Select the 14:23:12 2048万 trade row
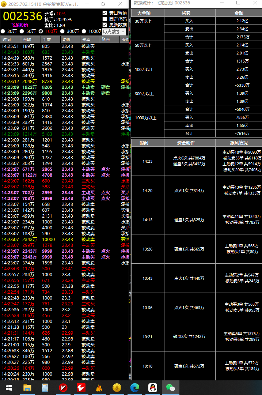Screen dimensions: 262x395 pyautogui.click(x=64, y=81)
